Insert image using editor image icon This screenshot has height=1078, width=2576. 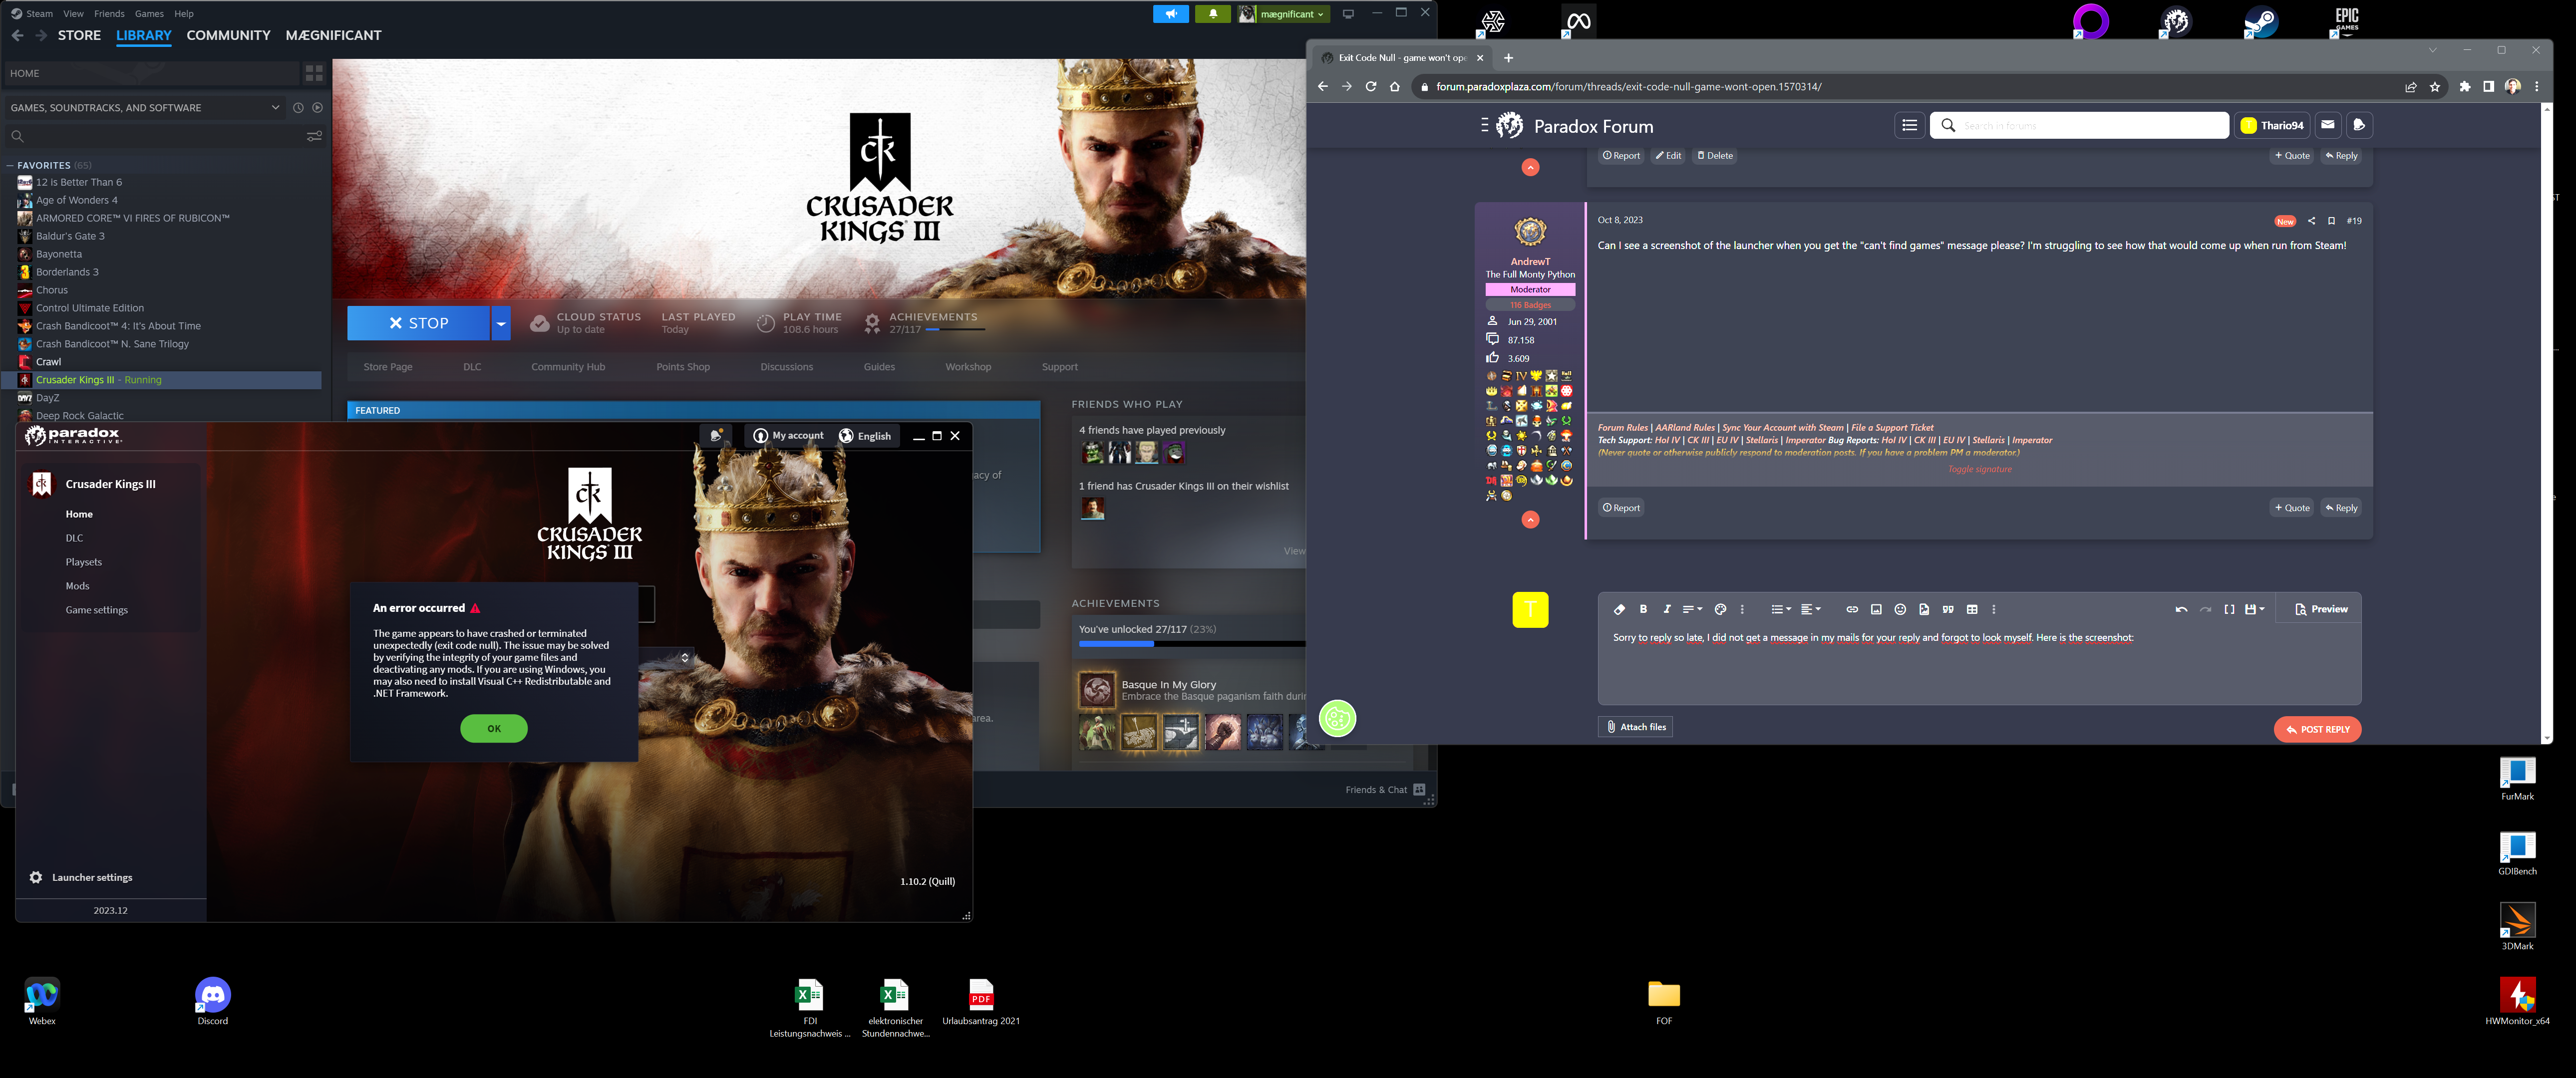(1876, 609)
